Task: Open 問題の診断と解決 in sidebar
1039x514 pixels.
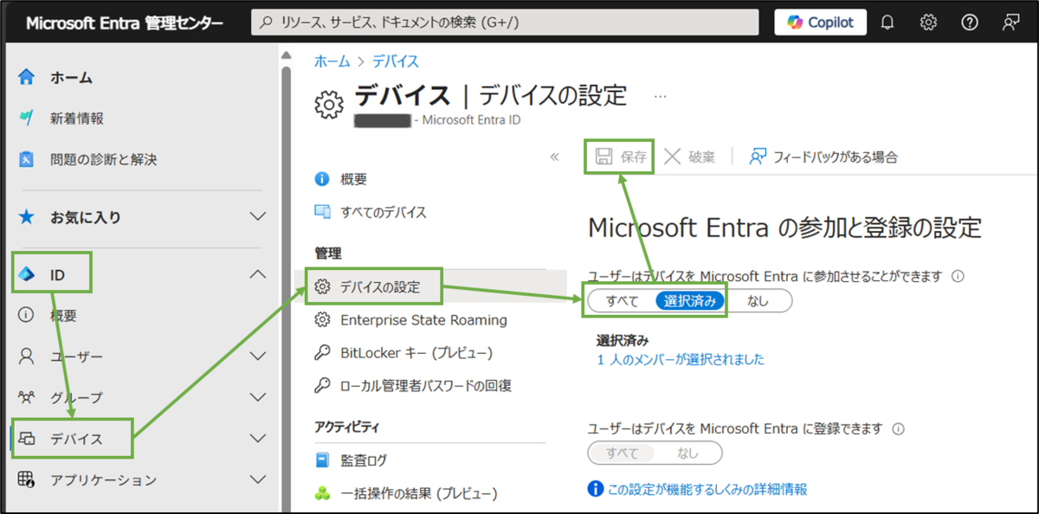Action: pyautogui.click(x=104, y=159)
